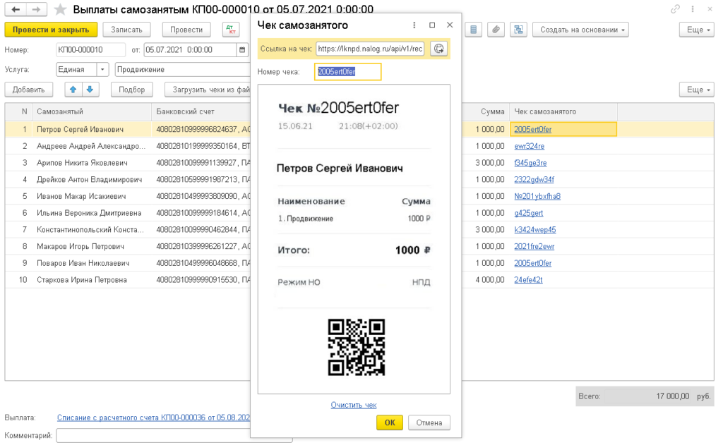Click the QR code on the receipt

[357, 347]
